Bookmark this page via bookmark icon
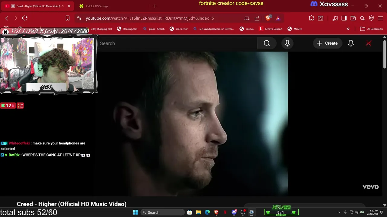 [67, 18]
